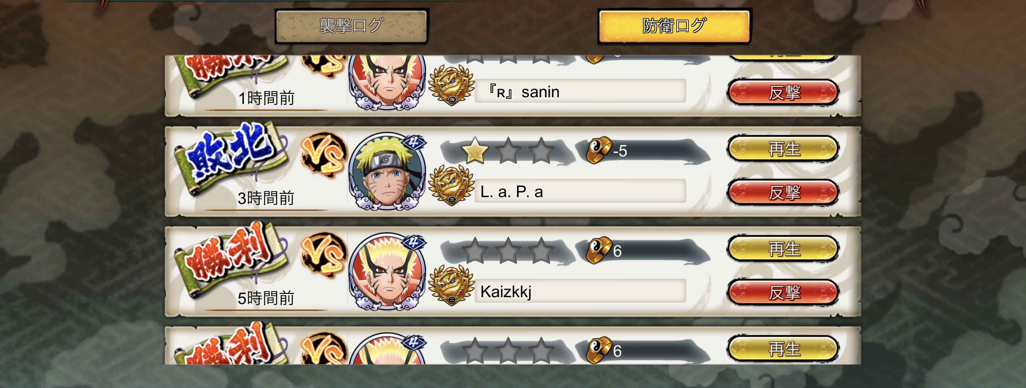The image size is (1026, 388).
Task: Replay the bottom entry's battle with 再生
Action: click(x=784, y=349)
